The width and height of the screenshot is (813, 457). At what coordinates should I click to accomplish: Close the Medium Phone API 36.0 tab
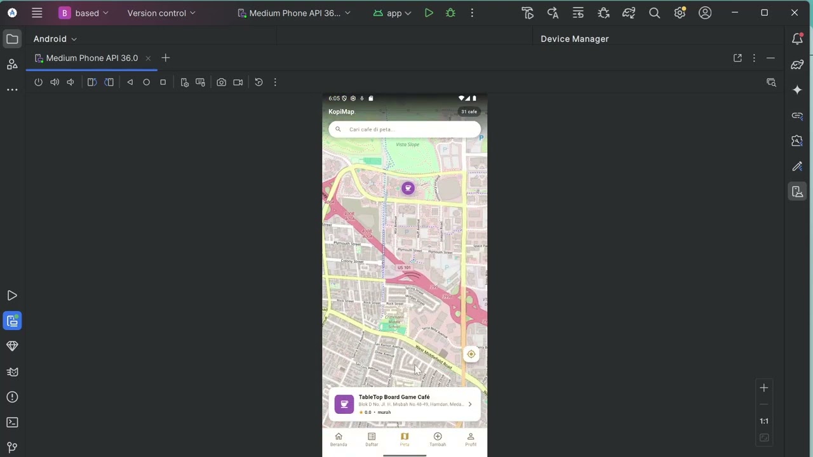click(148, 58)
